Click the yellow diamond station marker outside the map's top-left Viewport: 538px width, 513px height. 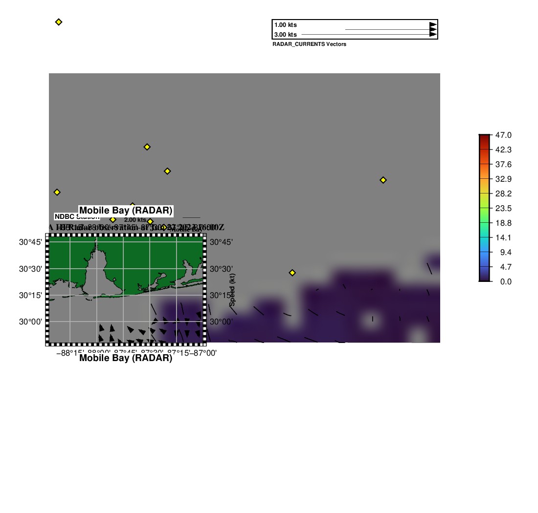pos(59,22)
